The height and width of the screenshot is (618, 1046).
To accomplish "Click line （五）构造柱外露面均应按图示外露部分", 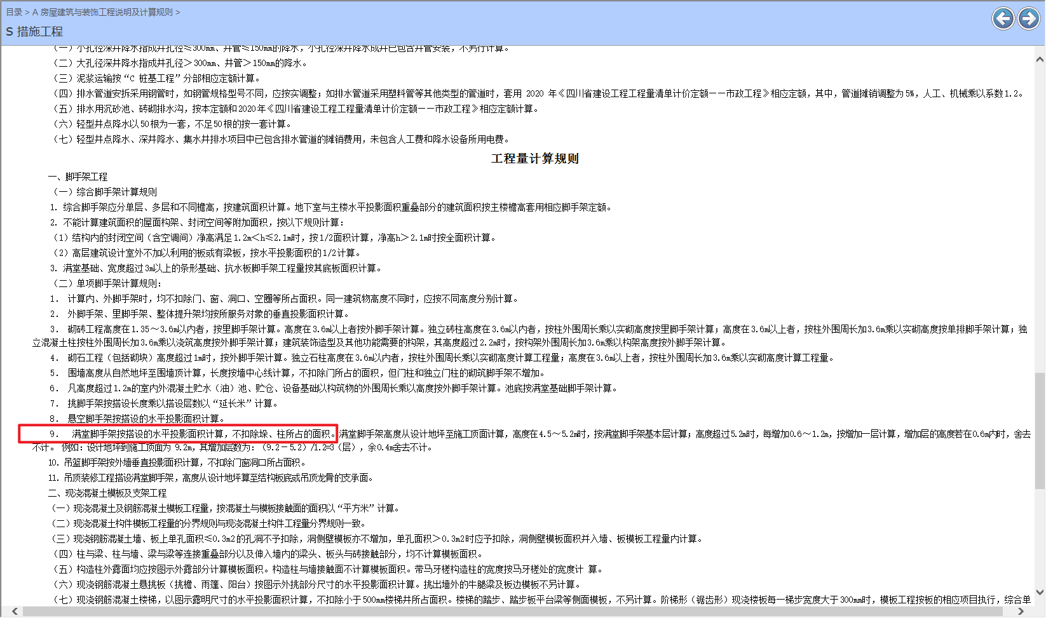I will click(x=326, y=569).
